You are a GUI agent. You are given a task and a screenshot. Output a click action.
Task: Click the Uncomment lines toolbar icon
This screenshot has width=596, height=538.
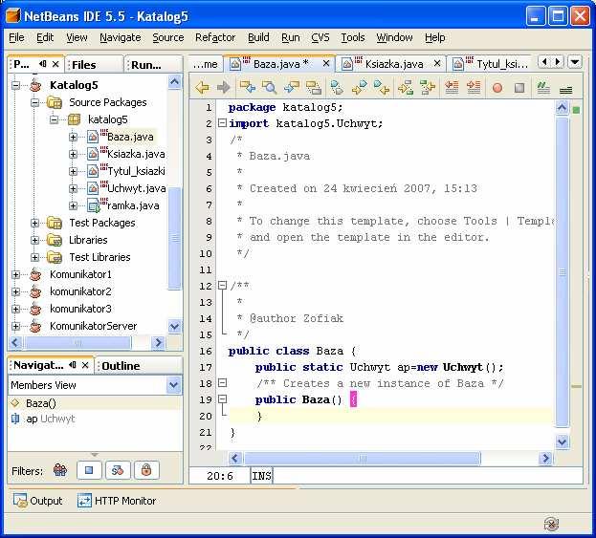click(565, 90)
